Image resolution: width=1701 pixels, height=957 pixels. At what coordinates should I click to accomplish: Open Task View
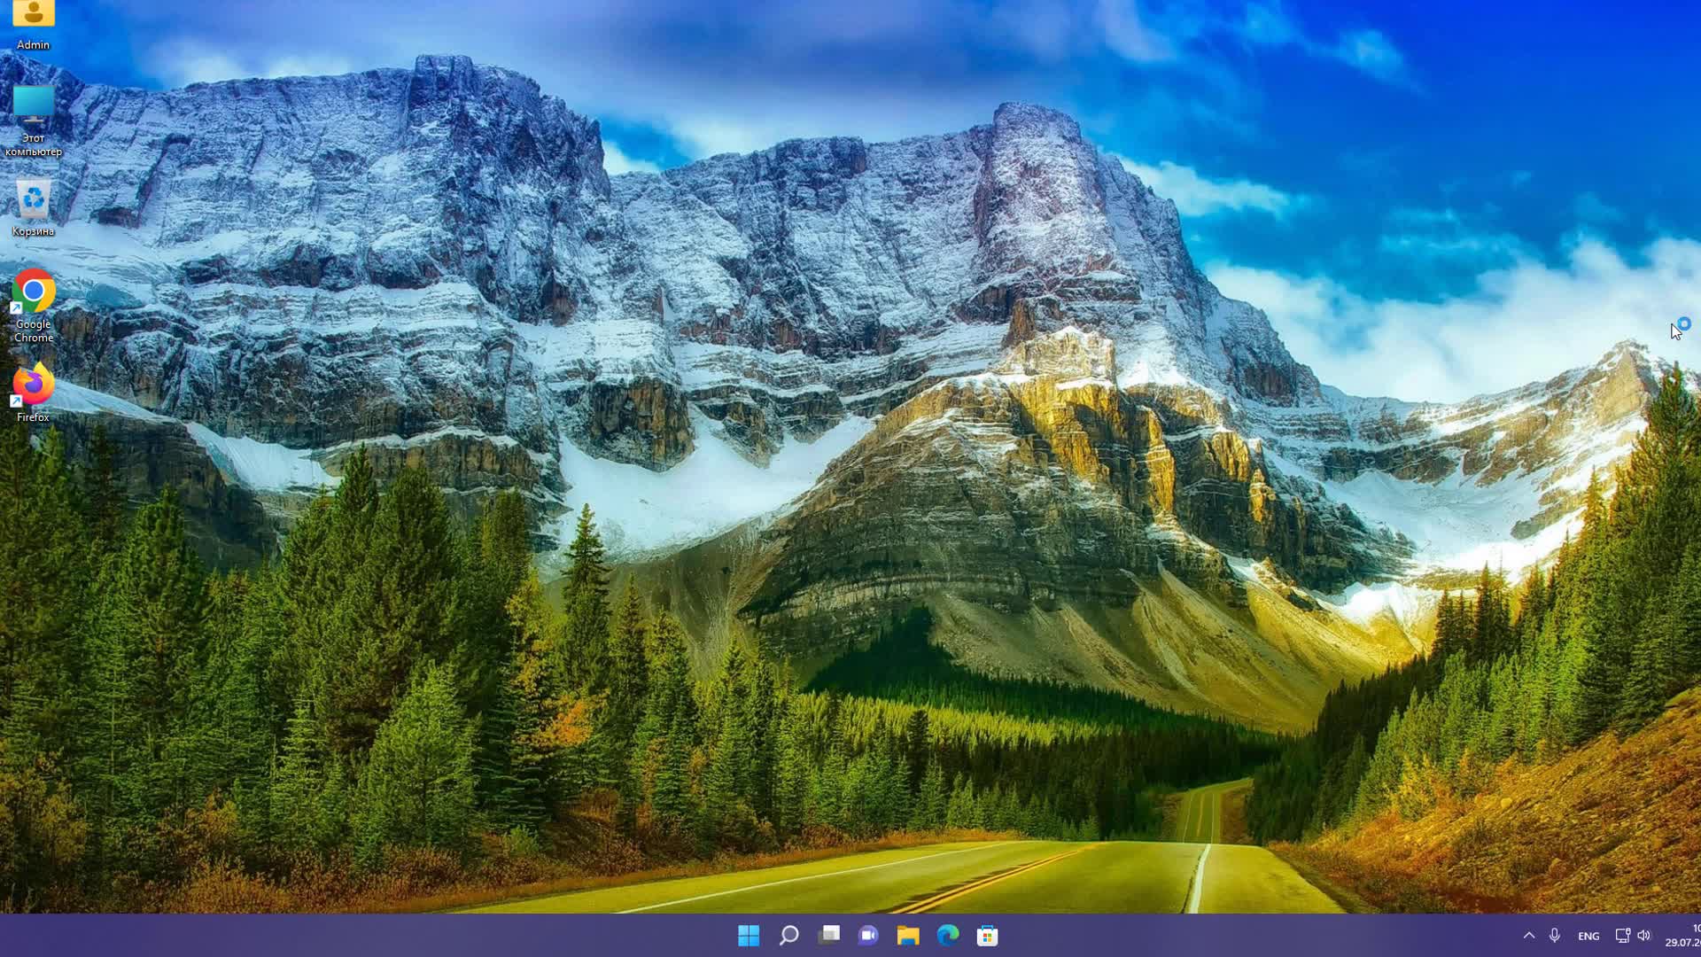(828, 935)
